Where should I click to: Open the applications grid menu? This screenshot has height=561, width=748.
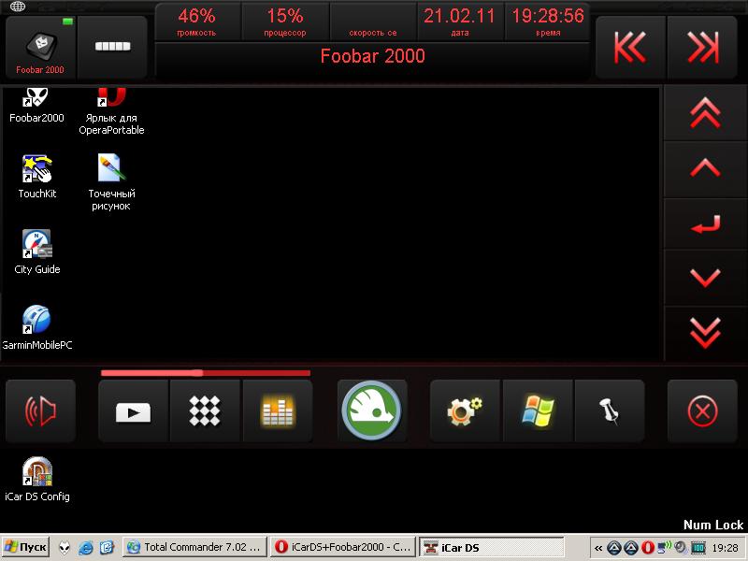206,411
